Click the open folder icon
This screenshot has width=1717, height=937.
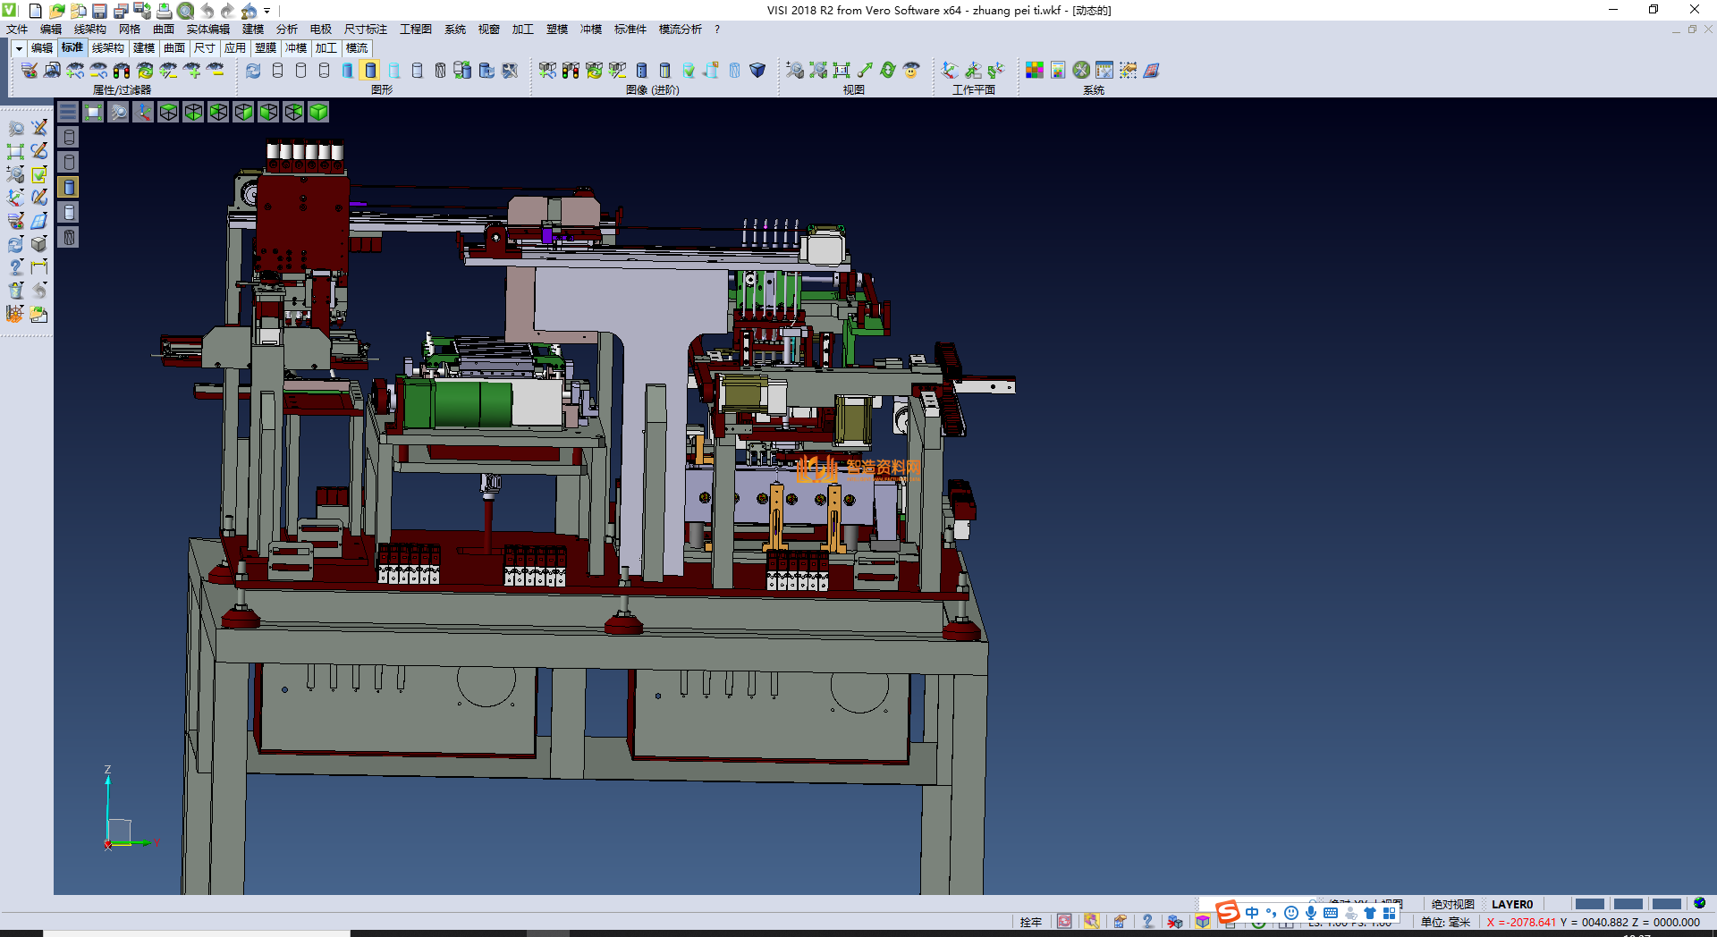tap(56, 11)
